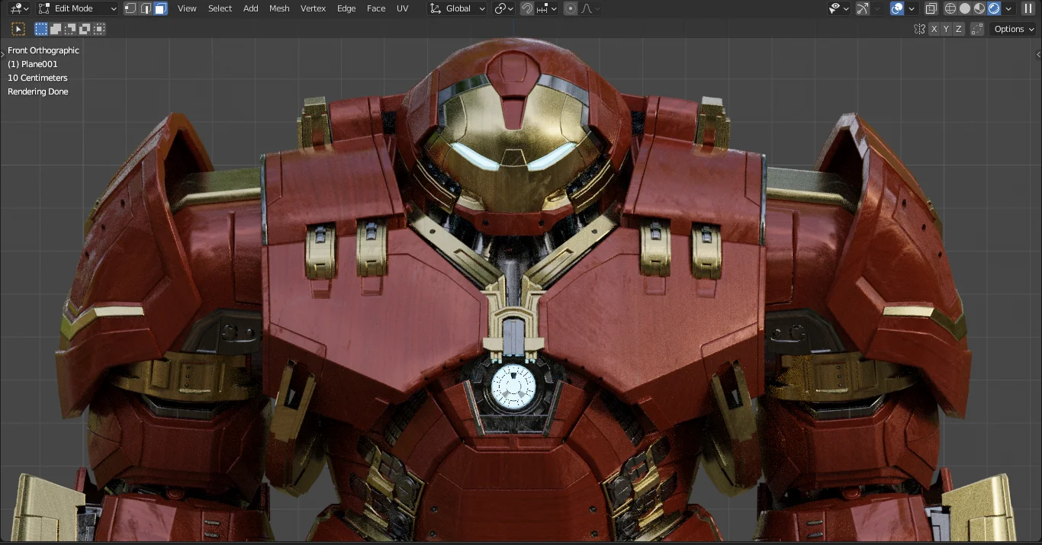Open Global transform orientation dropdown
The width and height of the screenshot is (1042, 545).
[x=458, y=8]
